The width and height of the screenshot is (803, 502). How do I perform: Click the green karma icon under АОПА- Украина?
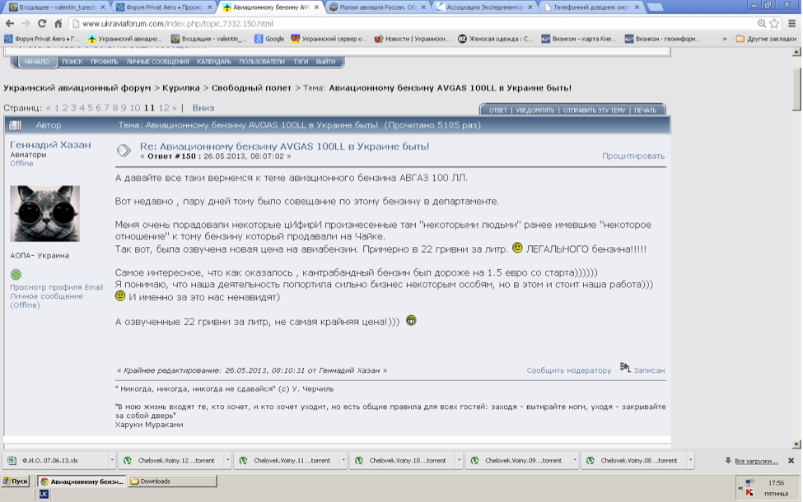click(x=16, y=274)
